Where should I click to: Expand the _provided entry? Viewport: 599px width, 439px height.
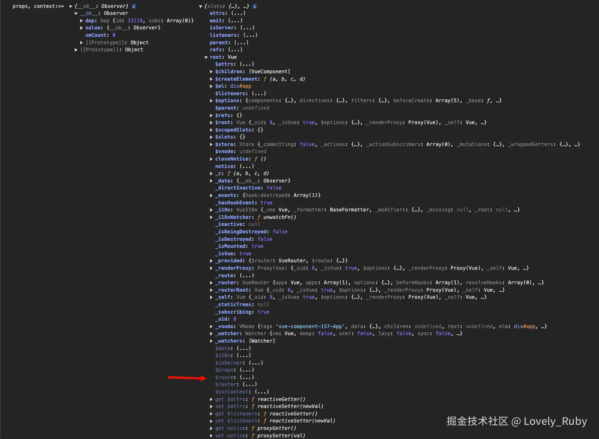[211, 261]
